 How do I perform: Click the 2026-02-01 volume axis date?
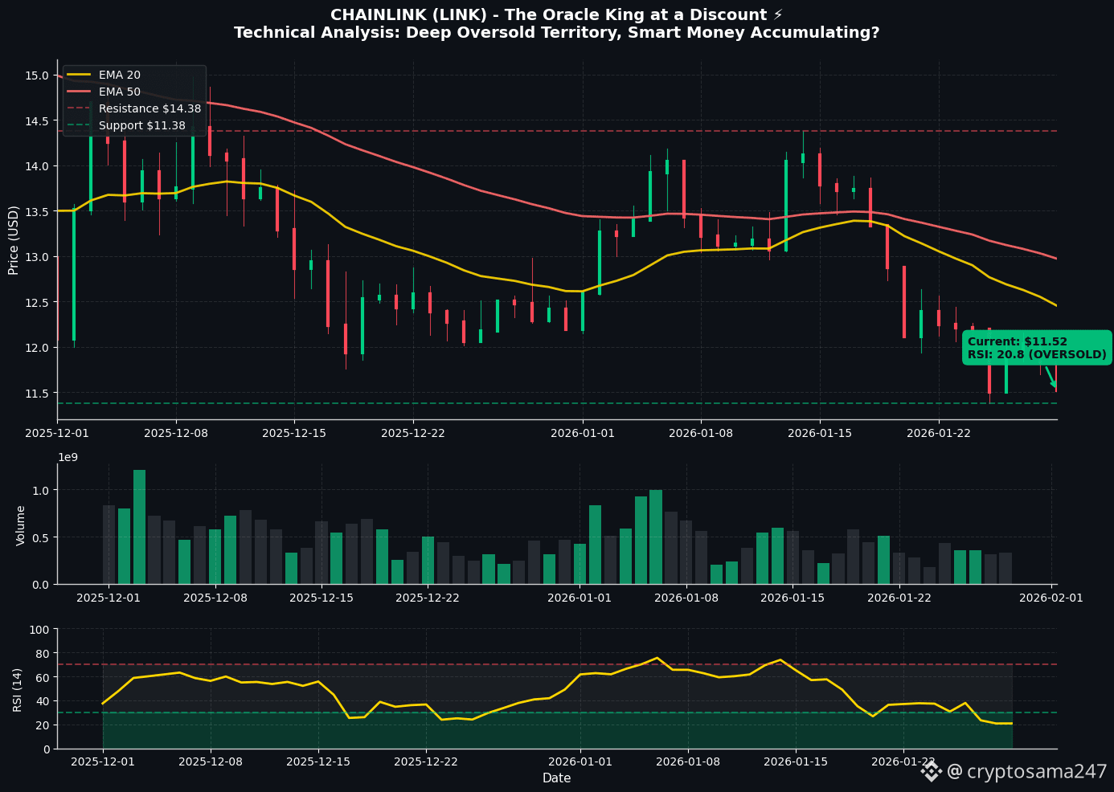[x=1052, y=598]
